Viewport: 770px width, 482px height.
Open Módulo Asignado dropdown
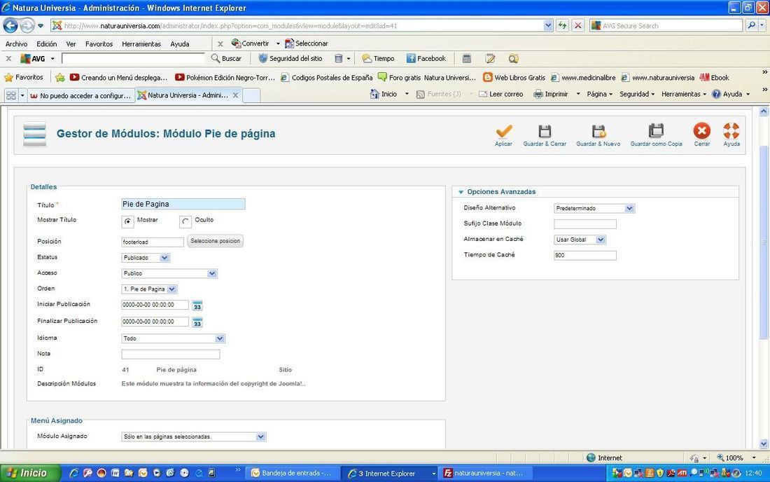193,436
